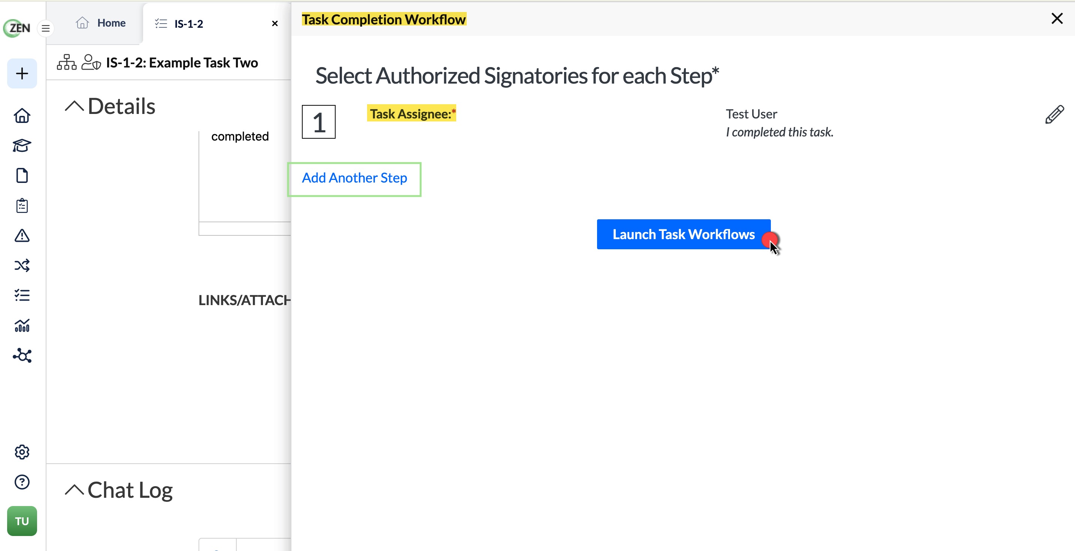Viewport: 1075px width, 551px height.
Task: Edit the Task Assignee step with pencil icon
Action: click(1054, 114)
